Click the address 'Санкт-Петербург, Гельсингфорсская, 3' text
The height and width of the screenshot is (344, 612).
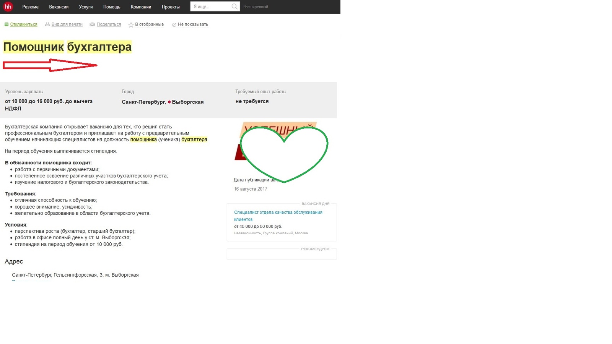[x=57, y=275]
